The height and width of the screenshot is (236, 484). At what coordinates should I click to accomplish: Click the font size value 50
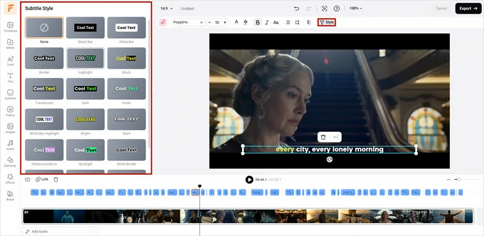pos(217,22)
